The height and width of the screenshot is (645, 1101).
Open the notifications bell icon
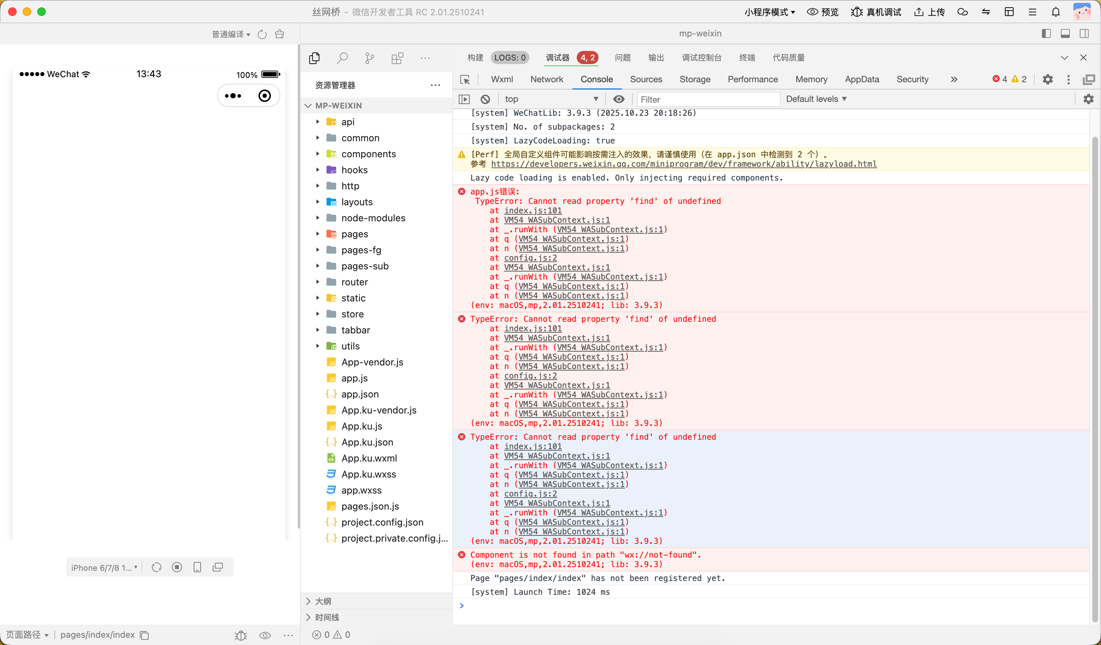(x=1055, y=12)
